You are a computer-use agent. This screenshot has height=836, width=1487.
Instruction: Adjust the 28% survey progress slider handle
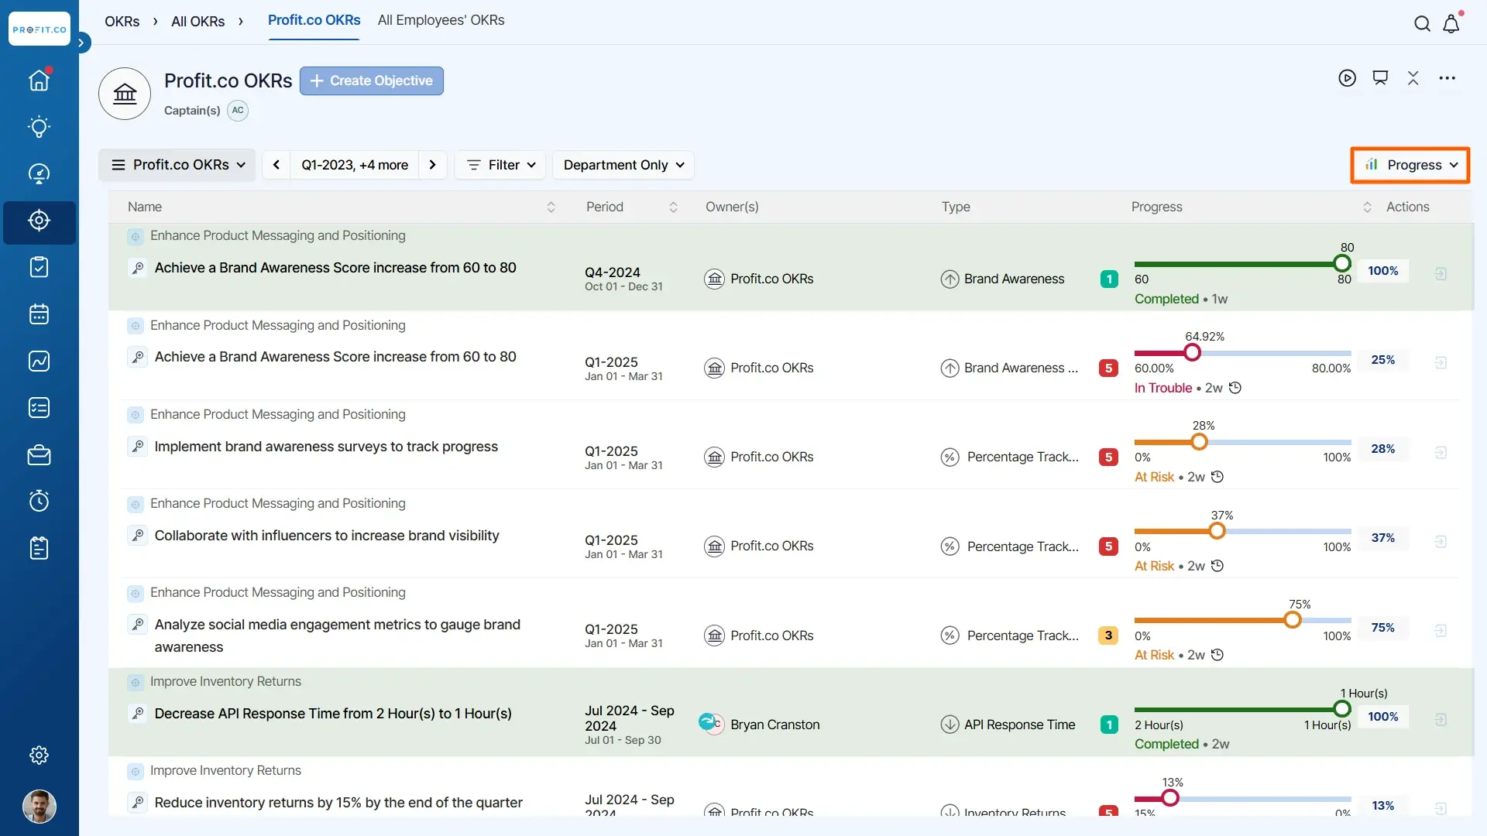[1199, 442]
